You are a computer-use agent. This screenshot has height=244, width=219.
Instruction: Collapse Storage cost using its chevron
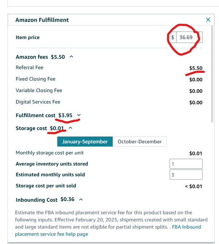[x=70, y=128]
